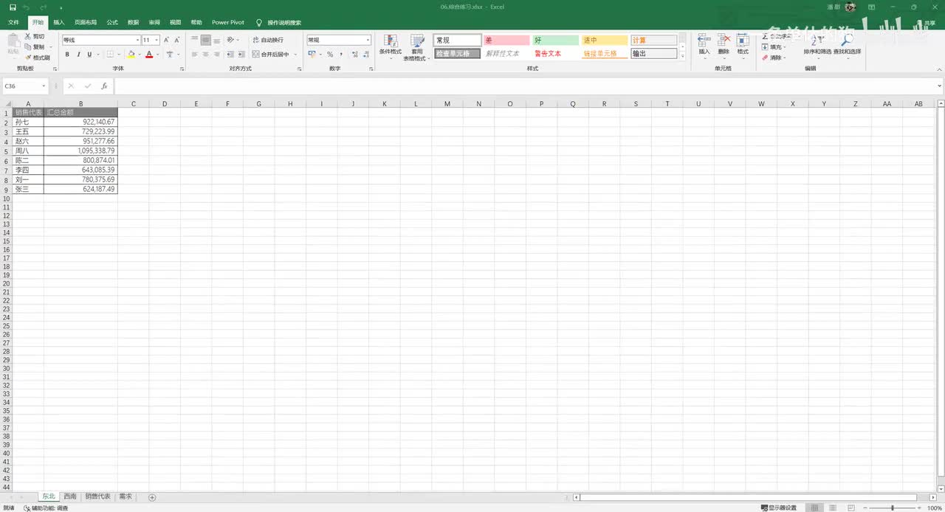This screenshot has height=512, width=945.
Task: Click cell with value 1,095,338.79
Action: click(80, 151)
